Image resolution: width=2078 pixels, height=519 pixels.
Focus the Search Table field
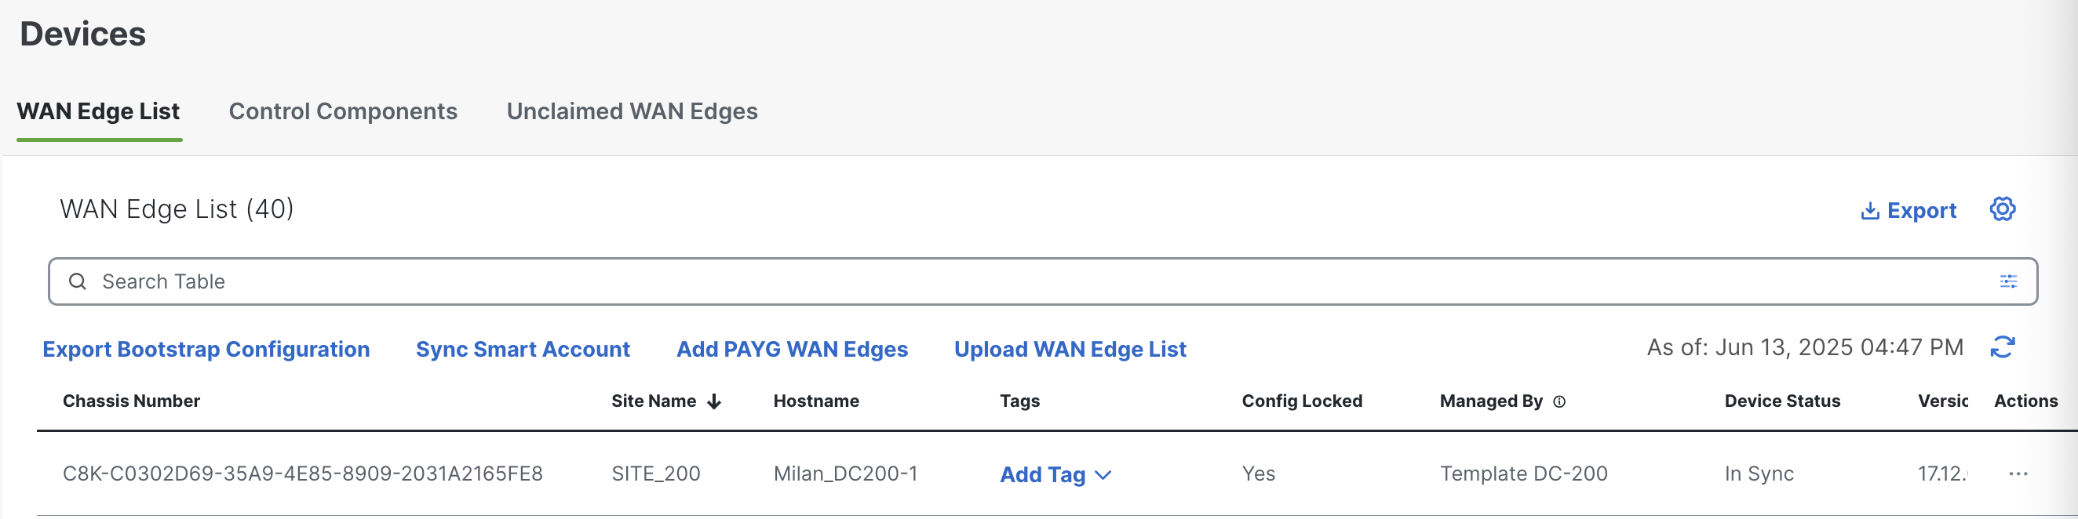pyautogui.click(x=1042, y=281)
